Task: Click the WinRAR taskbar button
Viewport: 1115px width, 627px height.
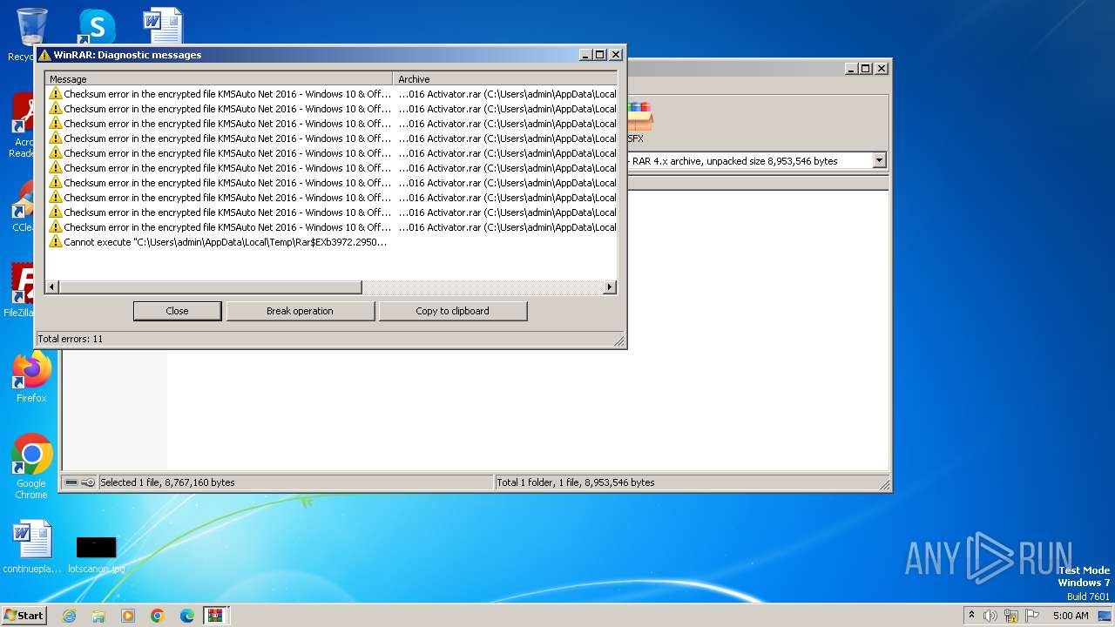Action: click(x=215, y=616)
